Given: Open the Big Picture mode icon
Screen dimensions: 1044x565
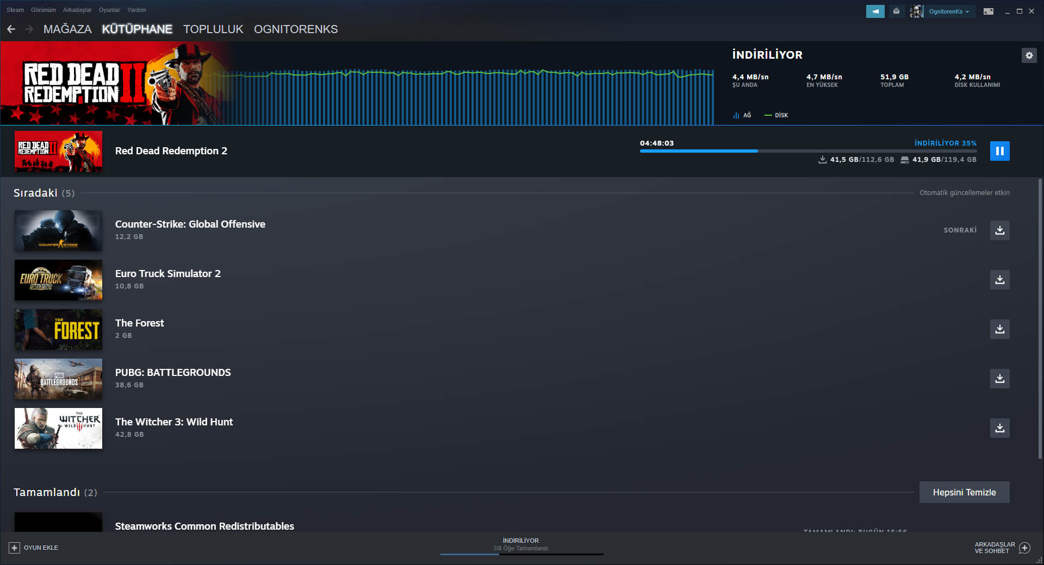Looking at the screenshot, I should pyautogui.click(x=989, y=11).
